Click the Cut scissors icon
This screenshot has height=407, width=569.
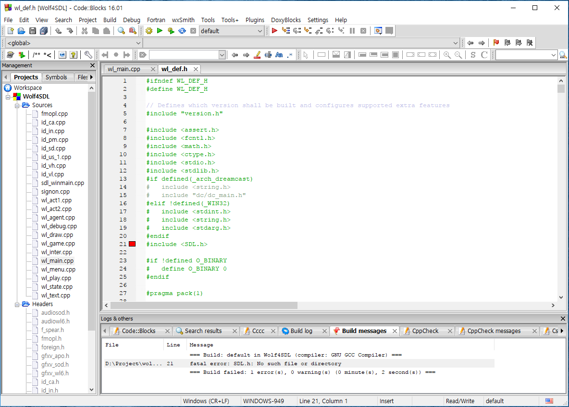point(85,31)
